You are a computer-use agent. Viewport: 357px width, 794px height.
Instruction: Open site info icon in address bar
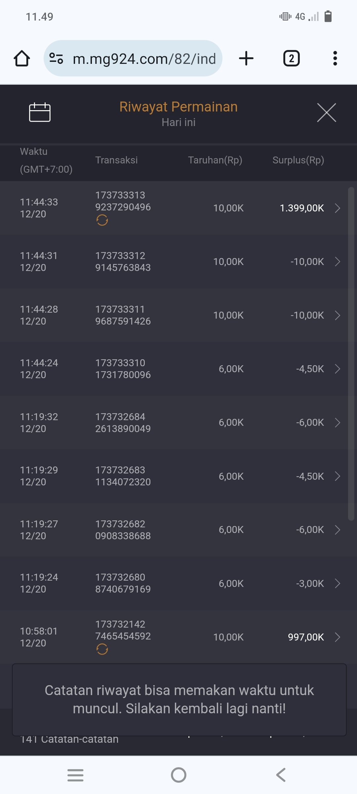tap(56, 59)
